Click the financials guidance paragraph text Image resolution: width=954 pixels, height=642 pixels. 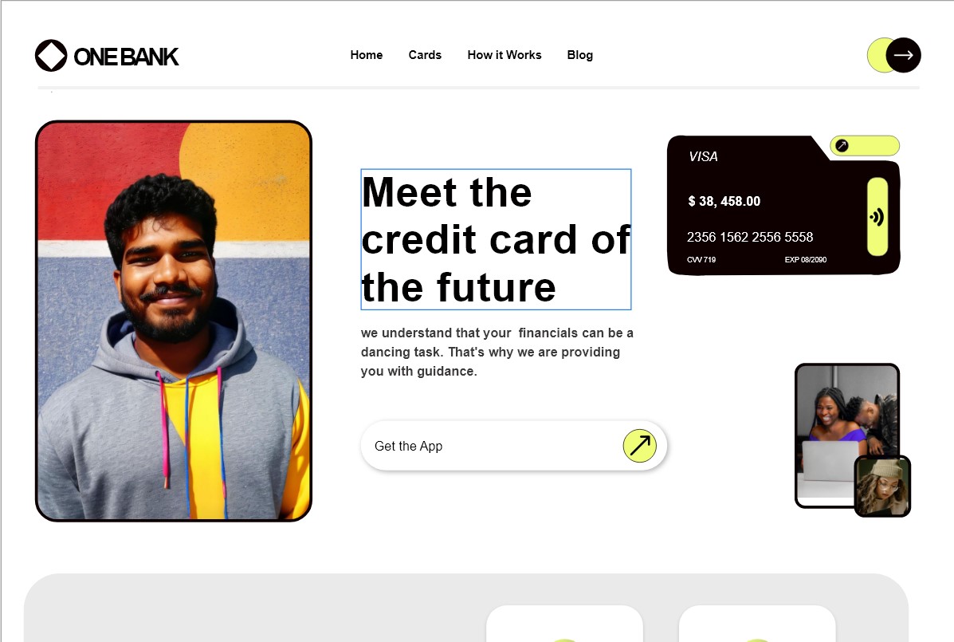497,352
